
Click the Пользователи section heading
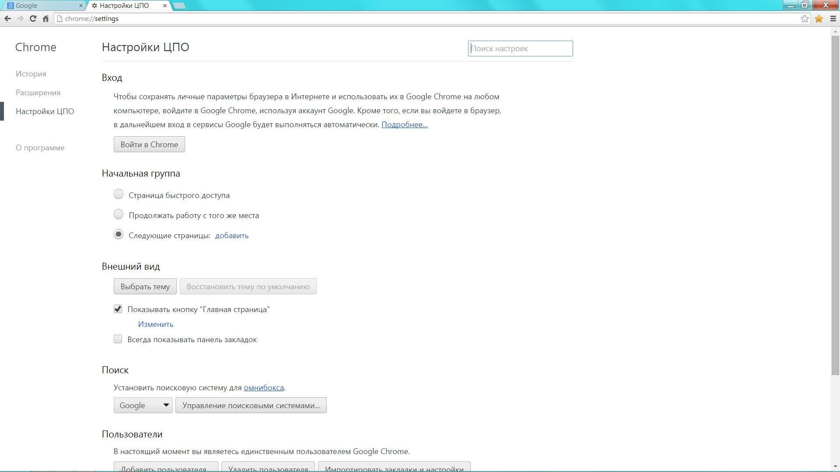132,434
